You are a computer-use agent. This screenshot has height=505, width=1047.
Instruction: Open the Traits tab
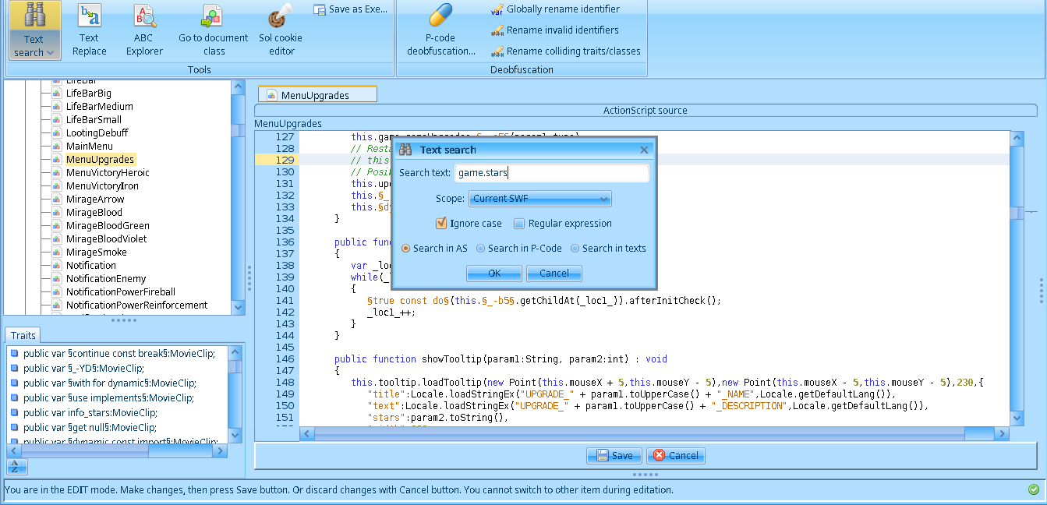point(23,335)
